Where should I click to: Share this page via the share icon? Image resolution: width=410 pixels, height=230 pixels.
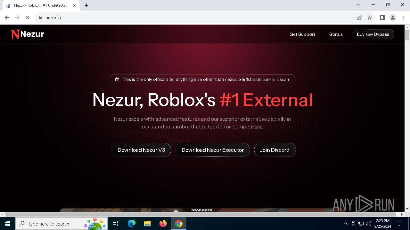click(x=359, y=18)
